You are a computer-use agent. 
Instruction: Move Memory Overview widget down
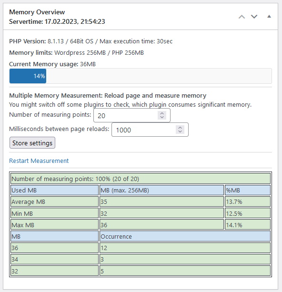pyautogui.click(x=254, y=17)
